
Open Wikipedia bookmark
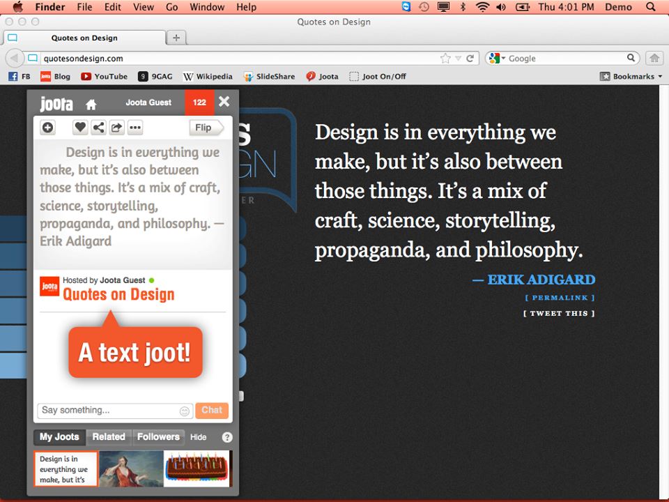click(x=208, y=77)
